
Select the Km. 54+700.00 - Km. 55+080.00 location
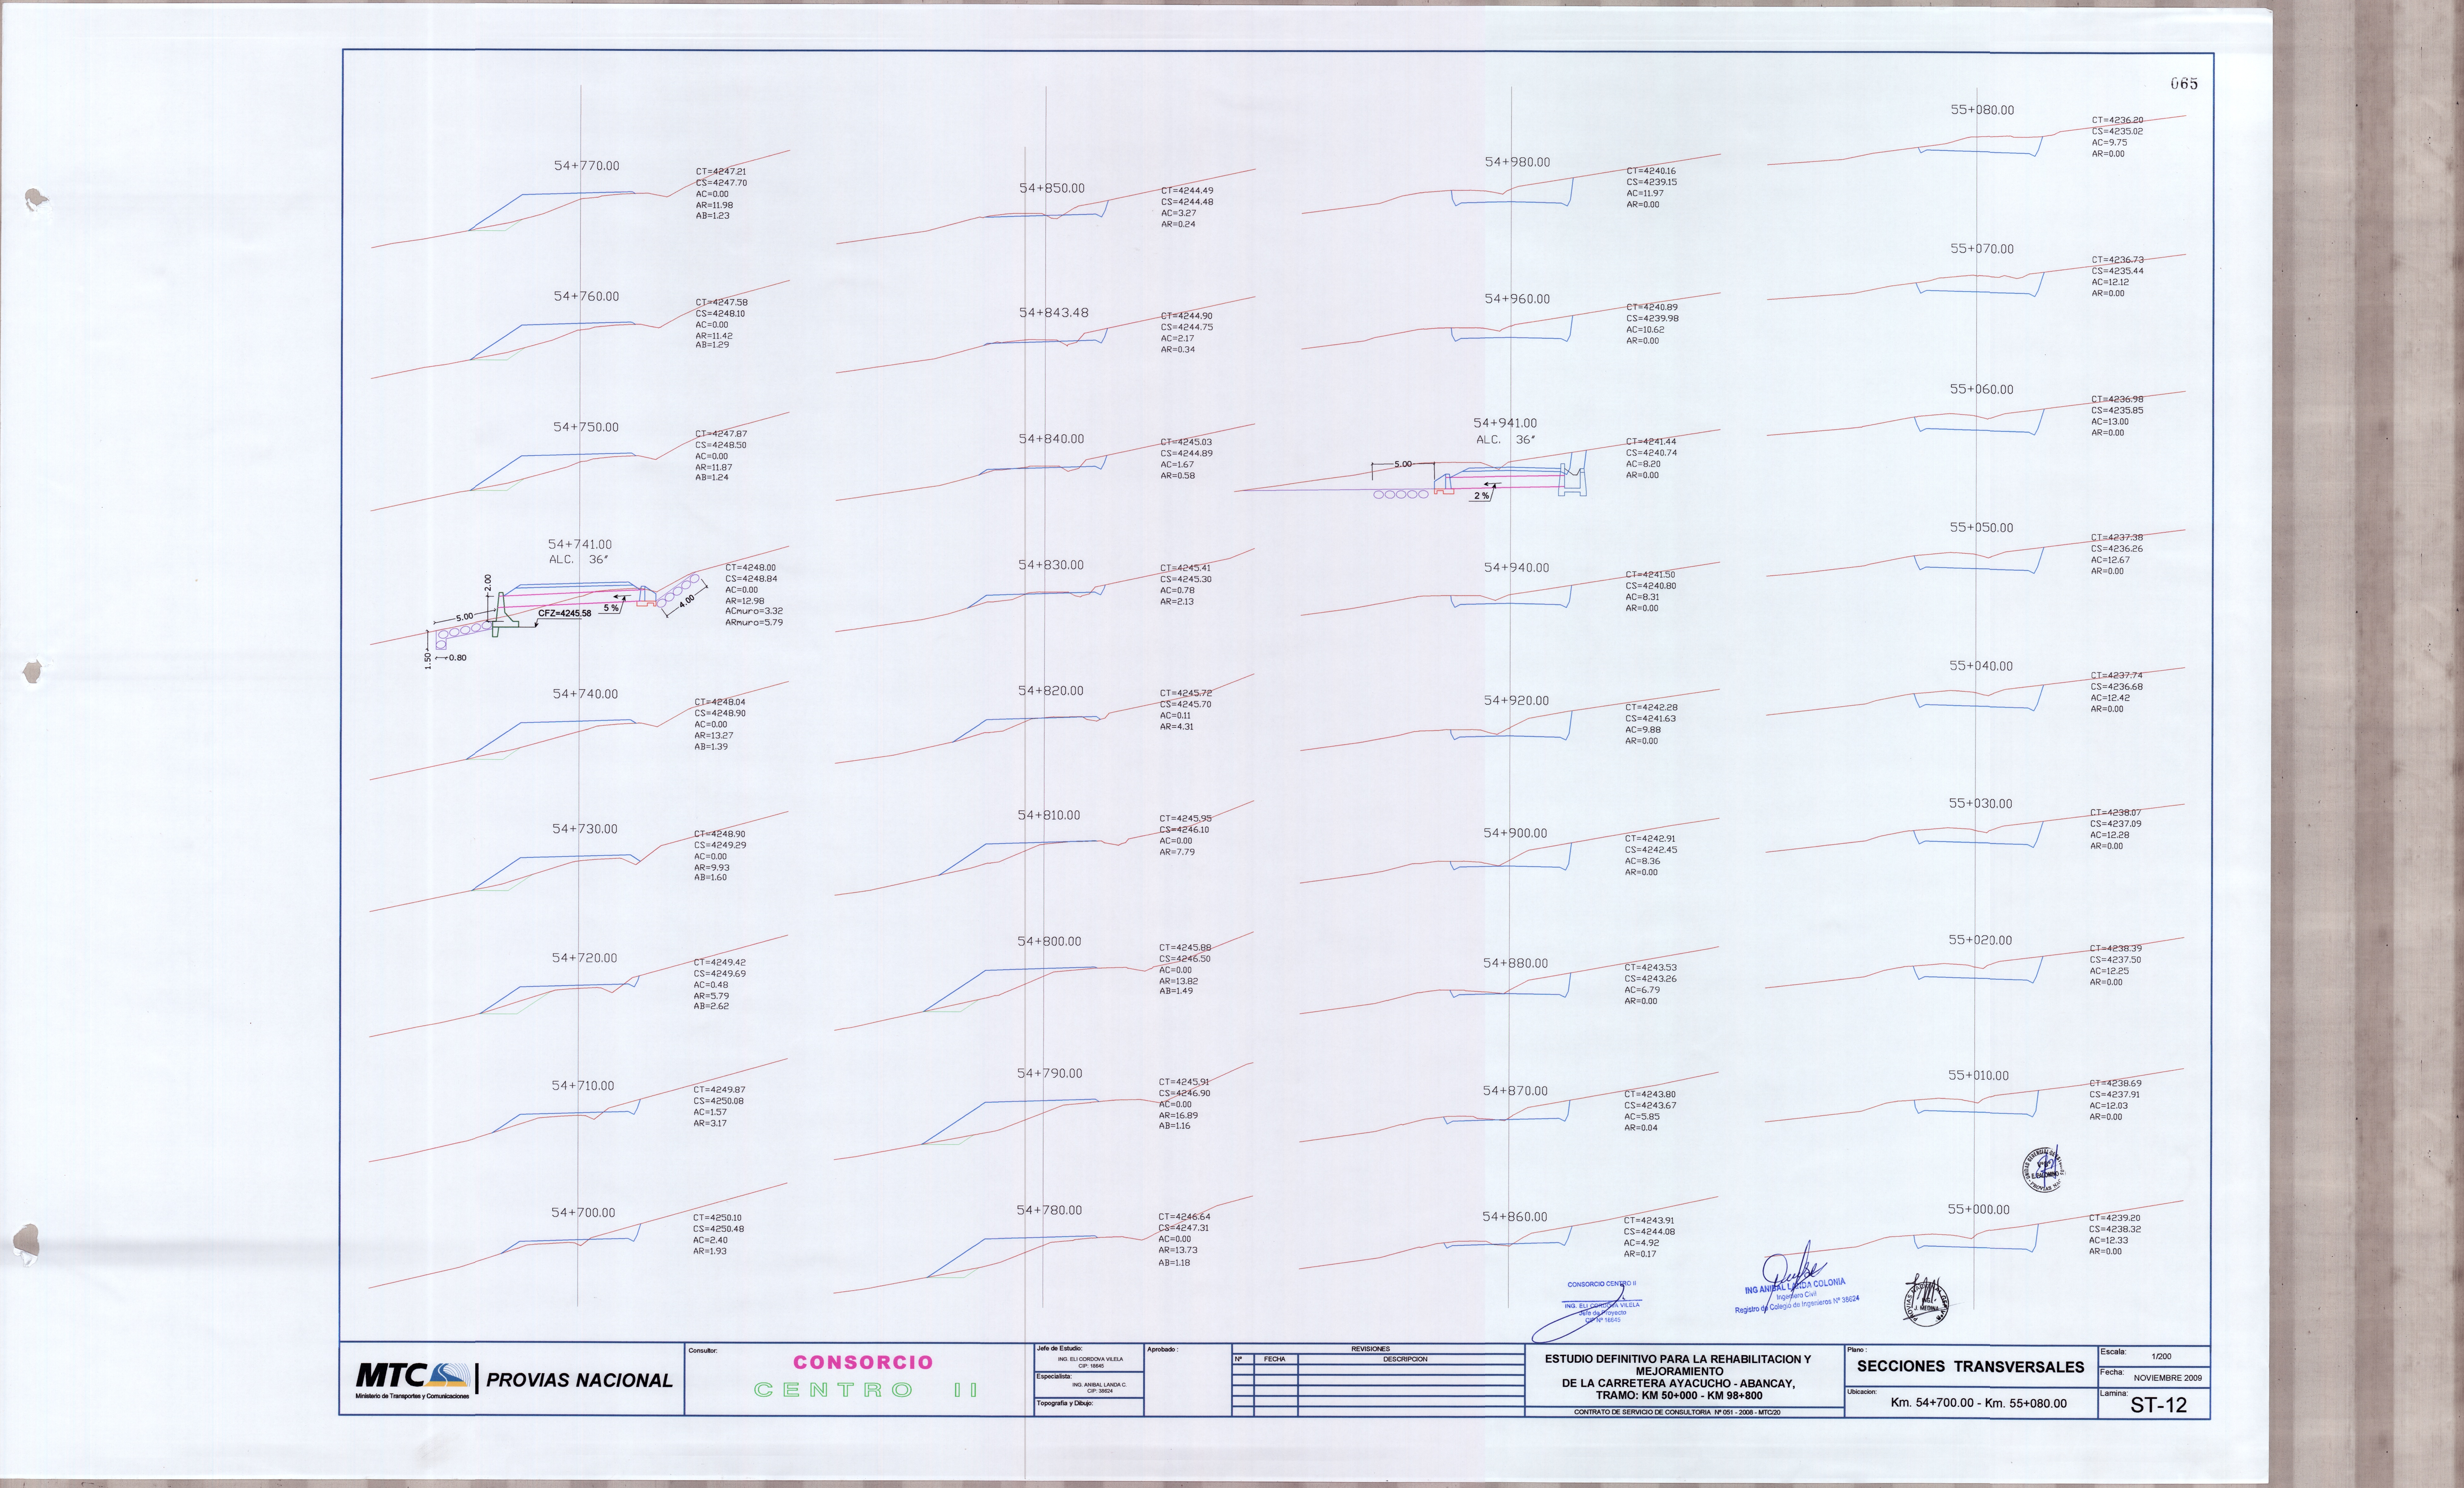(1978, 1403)
